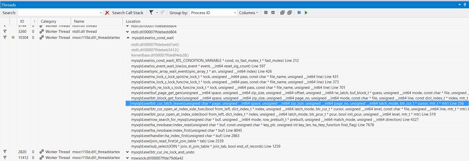Clear the search with the red X
The height and width of the screenshot is (161, 469).
point(107,13)
